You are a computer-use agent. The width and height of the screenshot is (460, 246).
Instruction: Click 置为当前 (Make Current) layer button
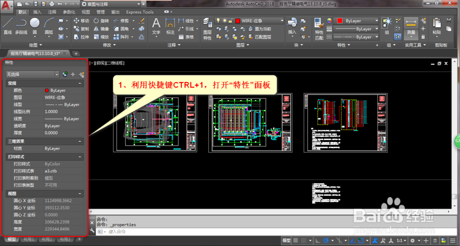(259, 29)
